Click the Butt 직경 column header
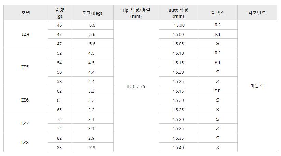Screen dimensions: 281x156 click(178, 13)
